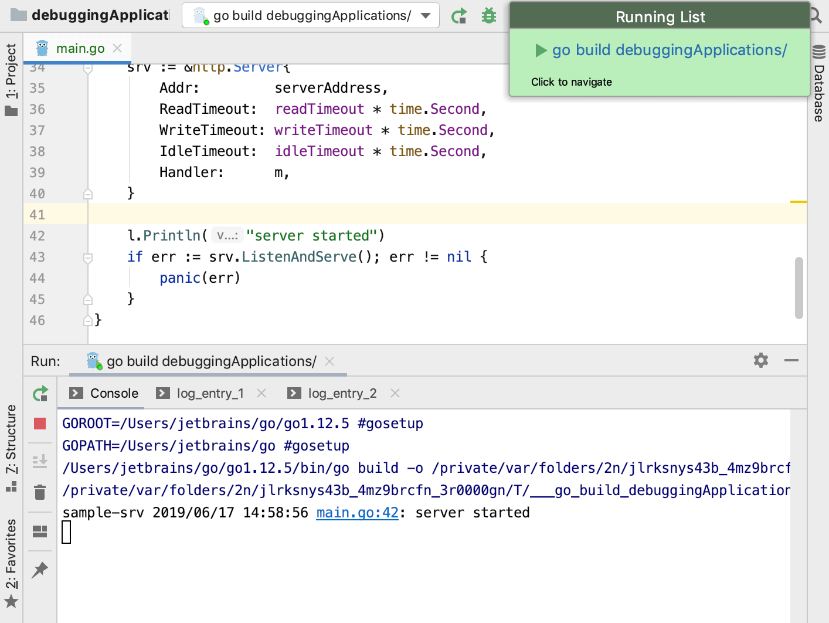
Task: Collapse the if block at line 43
Action: tap(88, 258)
